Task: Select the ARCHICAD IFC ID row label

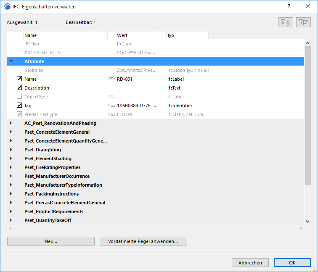Action: point(42,53)
